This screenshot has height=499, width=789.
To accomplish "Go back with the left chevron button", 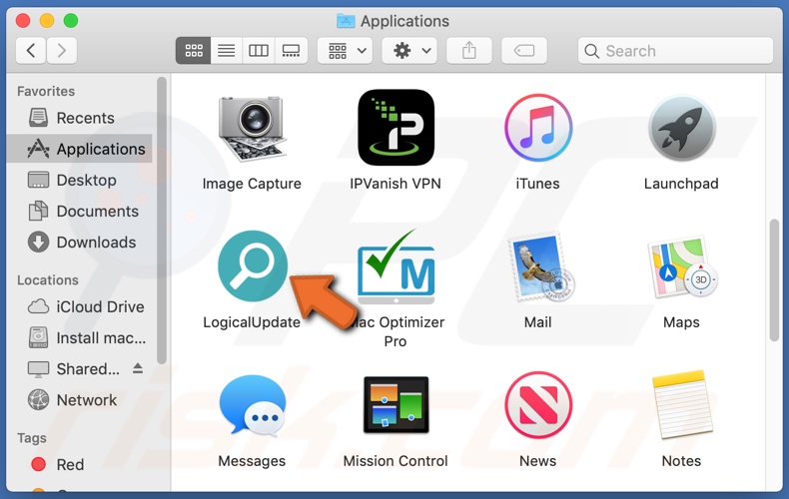I will coord(31,50).
